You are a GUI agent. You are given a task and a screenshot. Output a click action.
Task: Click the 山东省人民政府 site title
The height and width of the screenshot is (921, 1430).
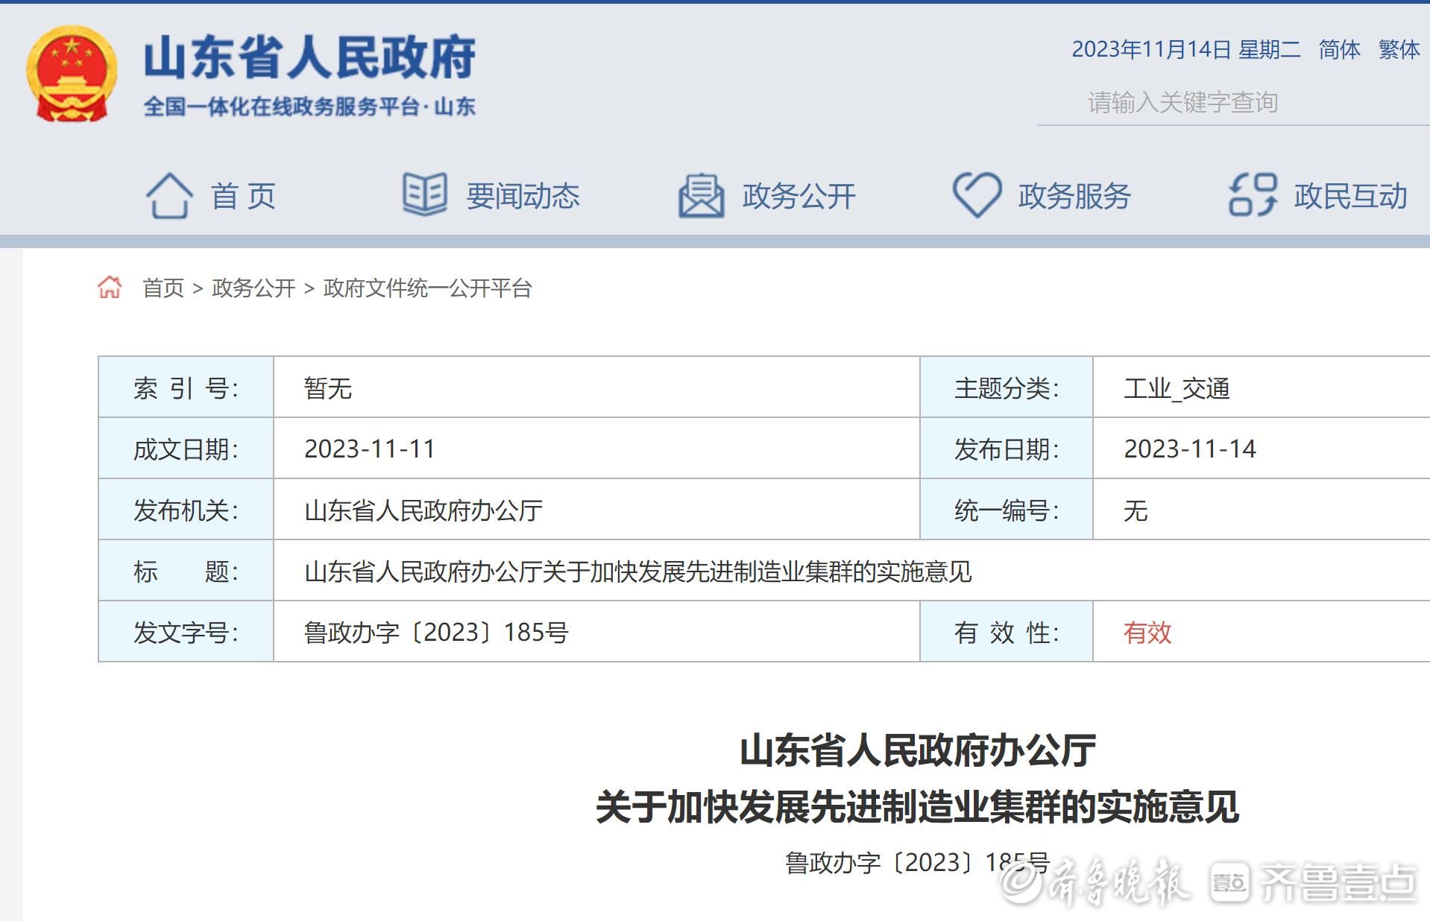[309, 57]
